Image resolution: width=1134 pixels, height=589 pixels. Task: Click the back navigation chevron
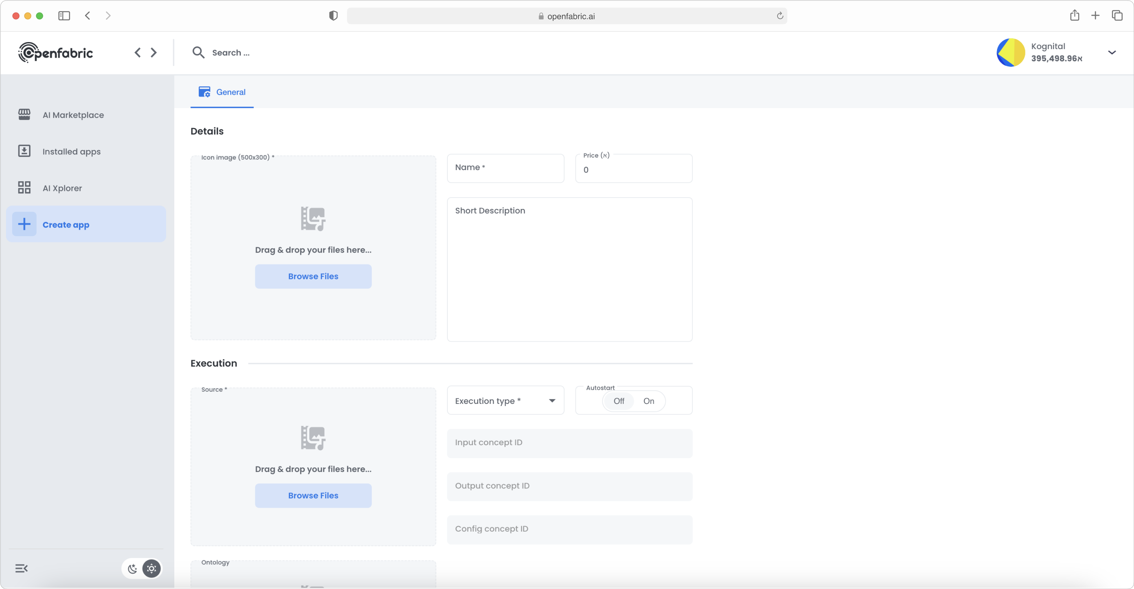tap(137, 52)
